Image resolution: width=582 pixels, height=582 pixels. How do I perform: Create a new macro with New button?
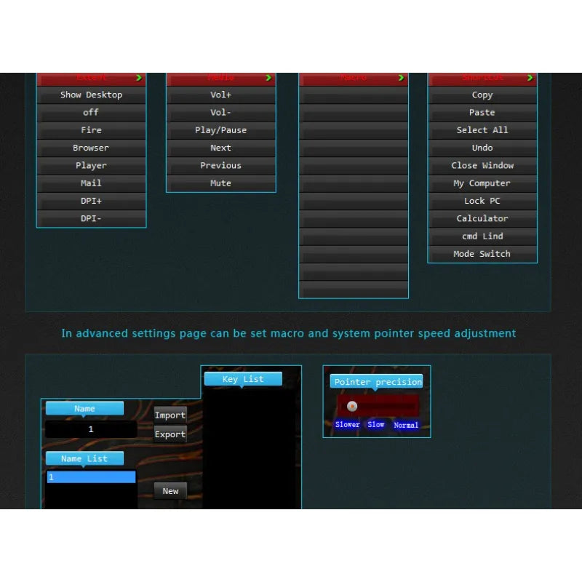170,491
